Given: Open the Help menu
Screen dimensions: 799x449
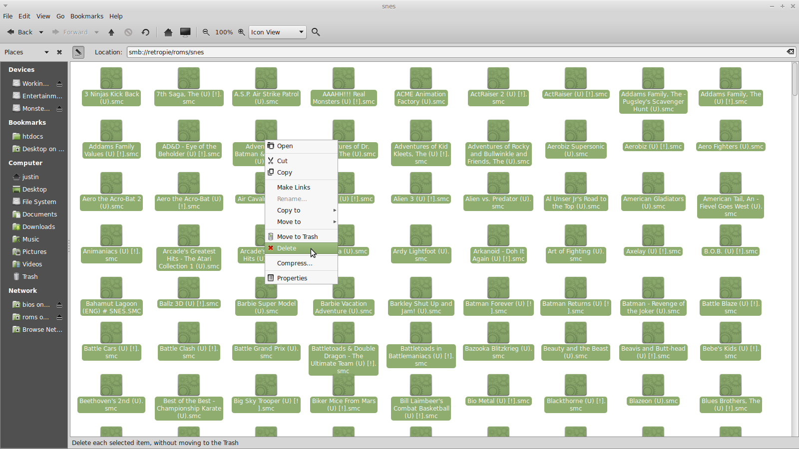Looking at the screenshot, I should click(116, 16).
